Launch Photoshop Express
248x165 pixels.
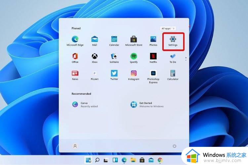pos(153,77)
